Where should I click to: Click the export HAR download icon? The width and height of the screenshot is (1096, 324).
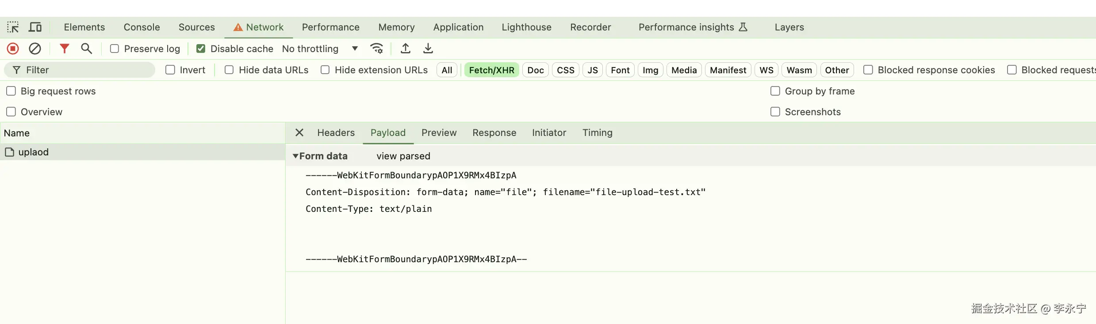click(x=428, y=49)
